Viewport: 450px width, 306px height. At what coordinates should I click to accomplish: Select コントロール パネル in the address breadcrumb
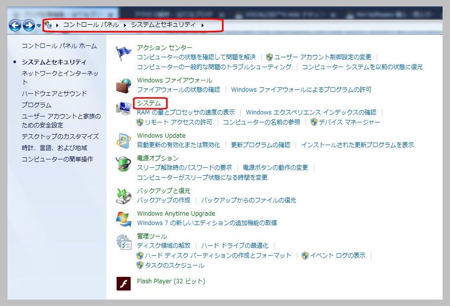pos(91,25)
